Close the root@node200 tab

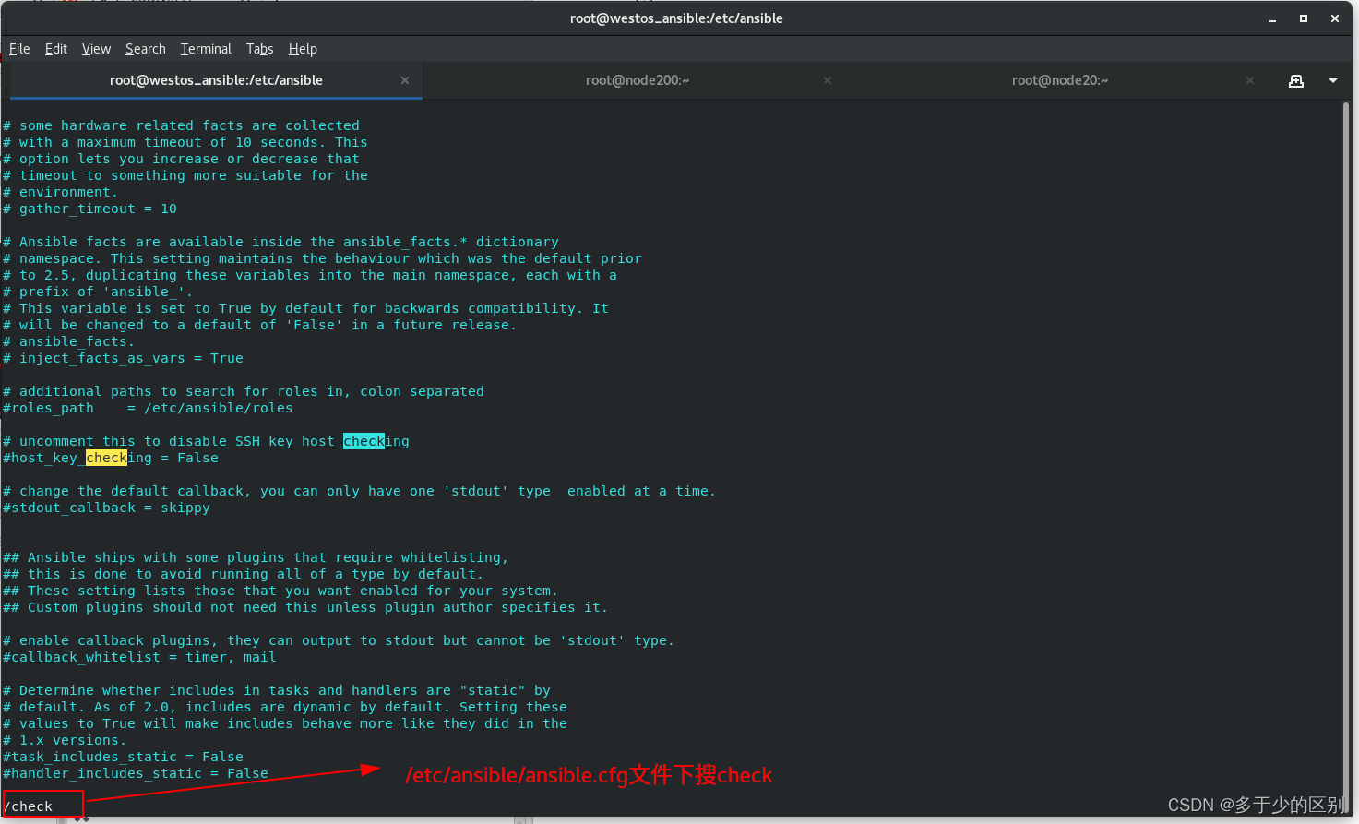coord(828,80)
